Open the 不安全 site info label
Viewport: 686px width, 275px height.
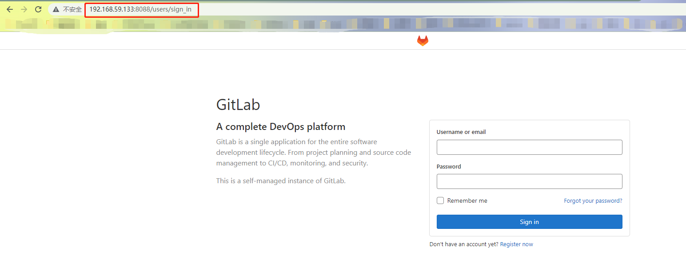click(72, 9)
